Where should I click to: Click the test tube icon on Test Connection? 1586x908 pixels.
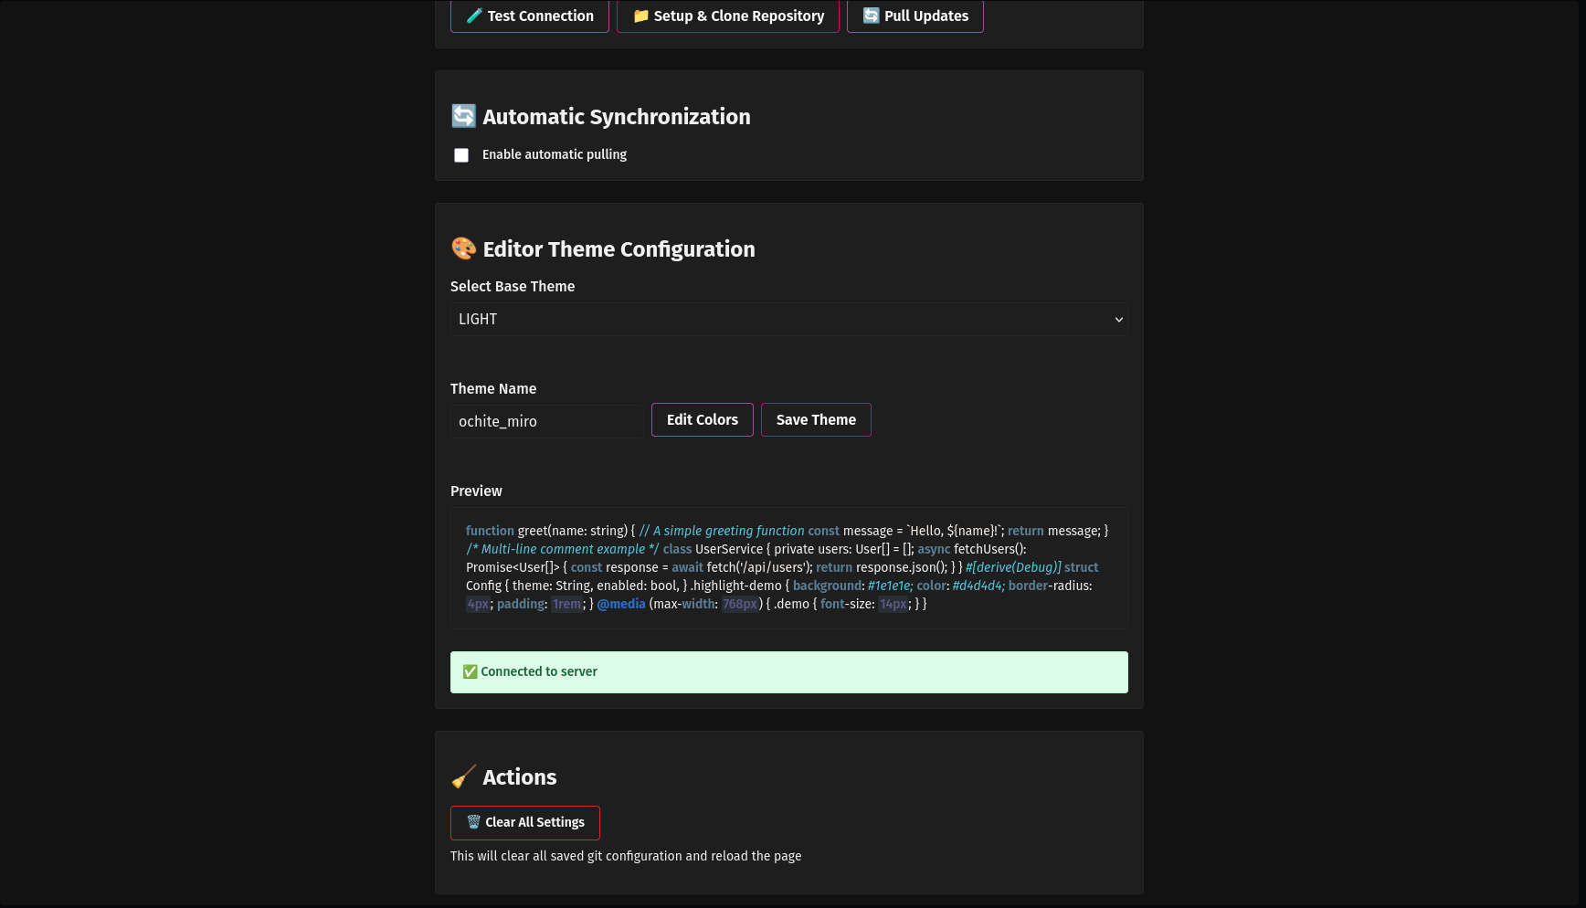[474, 16]
